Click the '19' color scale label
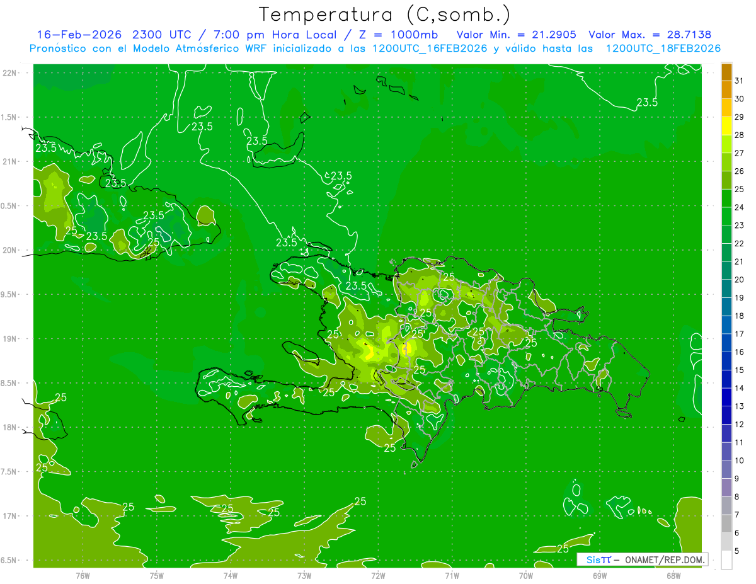Viewport: 756px width, 584px height. (x=739, y=297)
